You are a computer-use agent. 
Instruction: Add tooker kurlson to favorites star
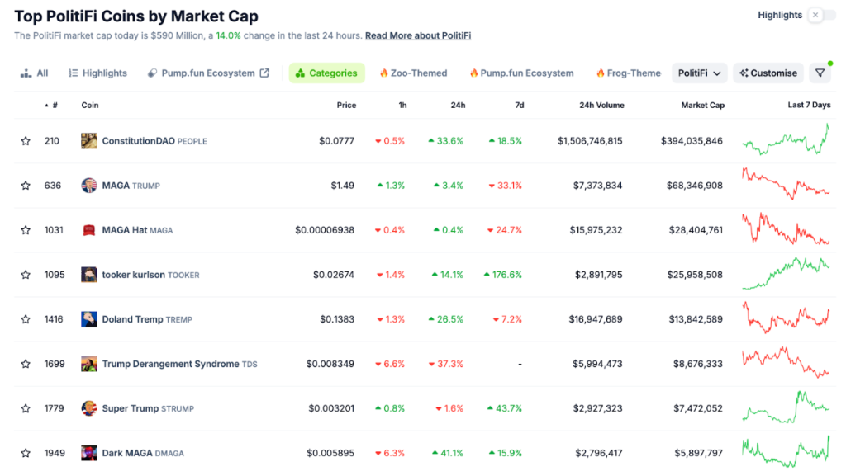26,275
